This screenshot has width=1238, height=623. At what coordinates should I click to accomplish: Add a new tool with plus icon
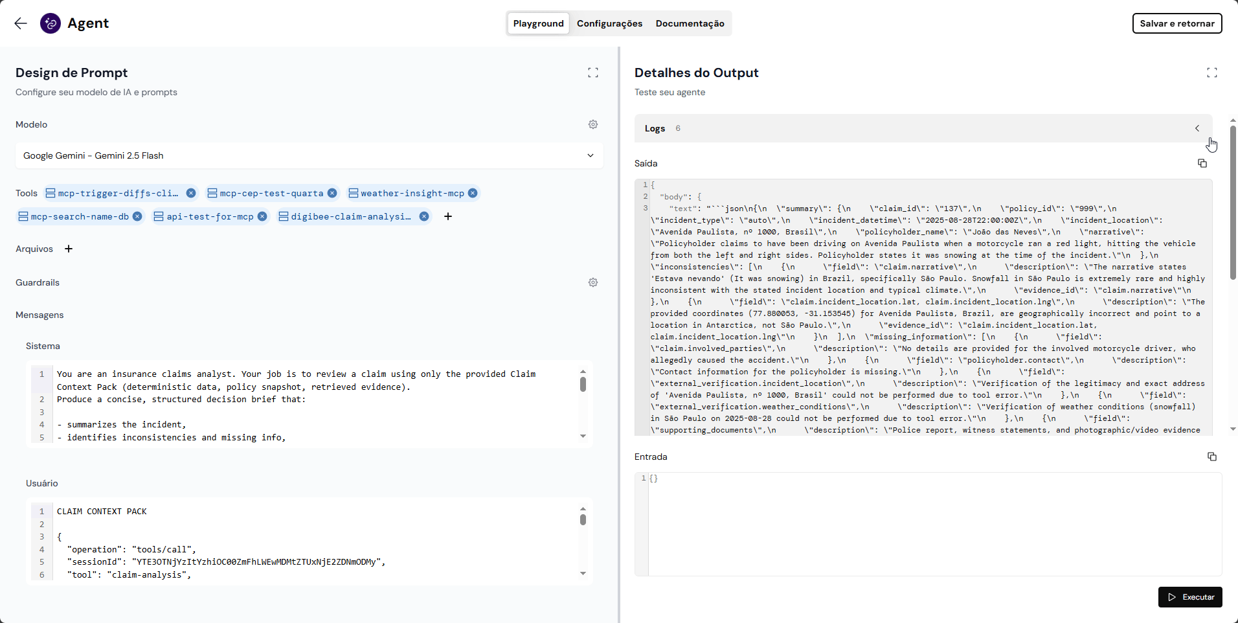[448, 216]
